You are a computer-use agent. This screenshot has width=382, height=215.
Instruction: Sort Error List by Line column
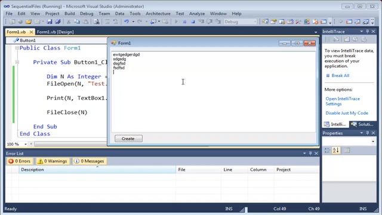pos(235,170)
